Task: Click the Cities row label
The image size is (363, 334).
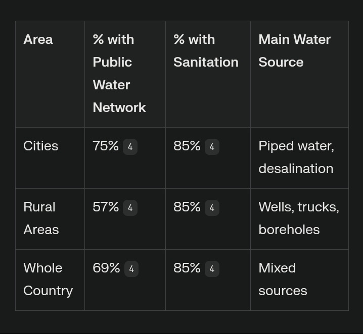Action: [x=40, y=146]
